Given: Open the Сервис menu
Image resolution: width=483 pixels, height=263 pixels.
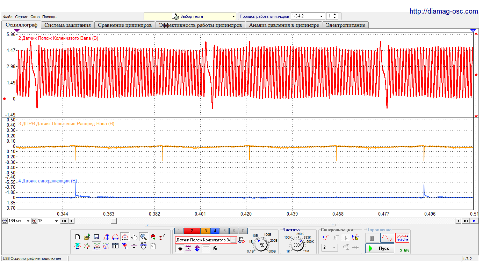Looking at the screenshot, I should tap(22, 17).
